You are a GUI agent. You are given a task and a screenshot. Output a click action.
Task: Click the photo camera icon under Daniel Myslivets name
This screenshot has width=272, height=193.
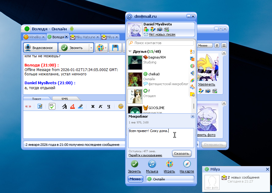(159, 29)
